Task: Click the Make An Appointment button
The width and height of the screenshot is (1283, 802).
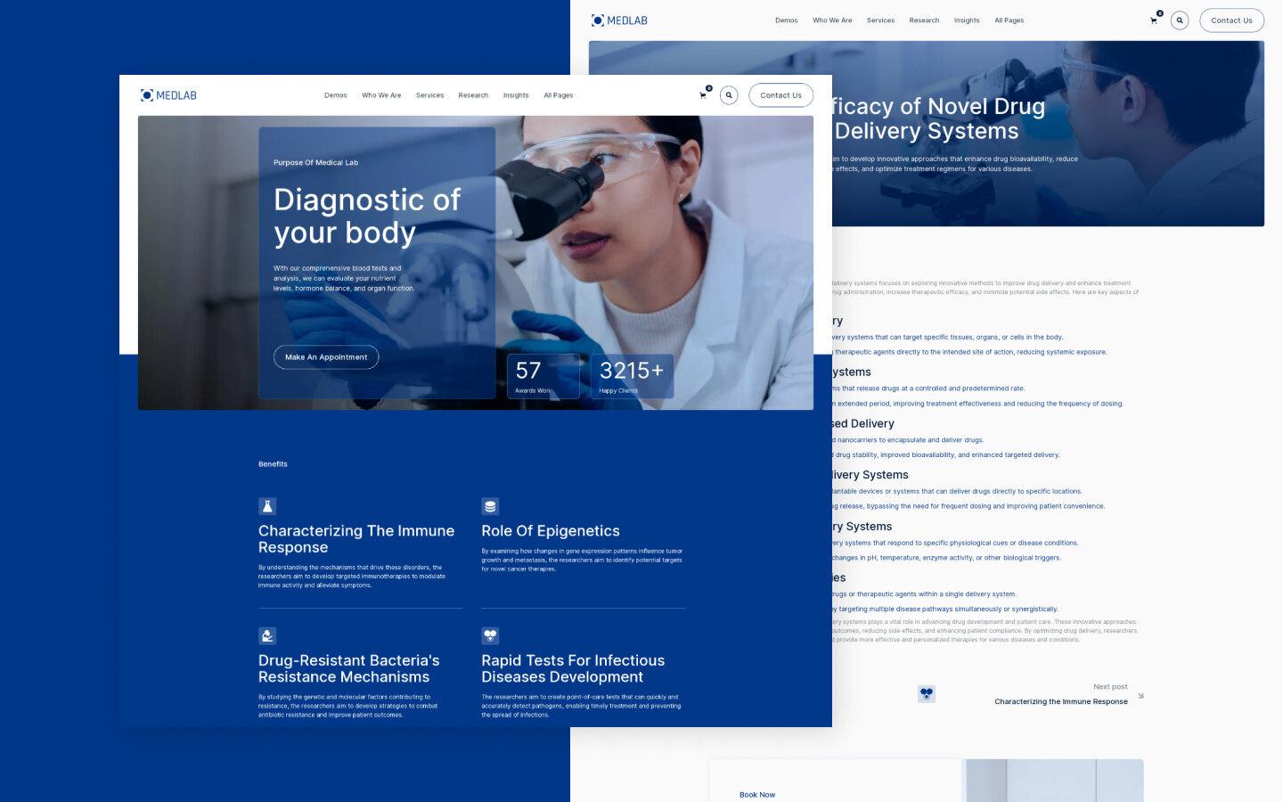Action: pyautogui.click(x=325, y=356)
